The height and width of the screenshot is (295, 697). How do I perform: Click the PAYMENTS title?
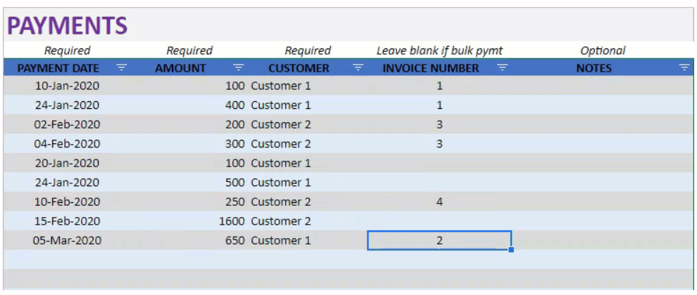tap(68, 26)
